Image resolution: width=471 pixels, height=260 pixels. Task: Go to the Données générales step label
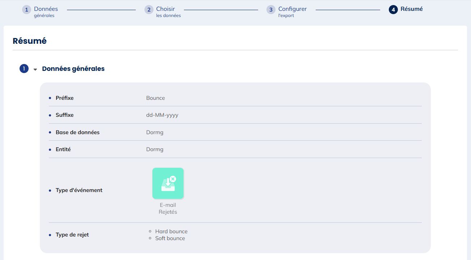(x=46, y=12)
